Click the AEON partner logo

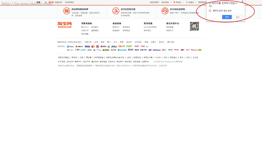pyautogui.click(x=136, y=46)
